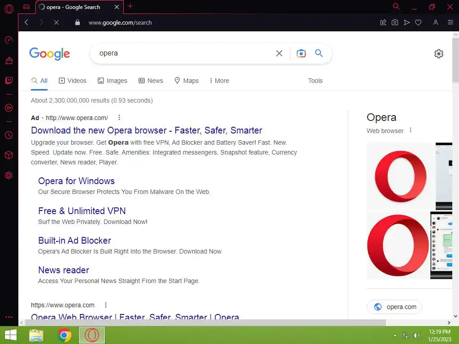This screenshot has height=344, width=459.
Task: Open GX Corner gamepad icon
Action: [26, 7]
